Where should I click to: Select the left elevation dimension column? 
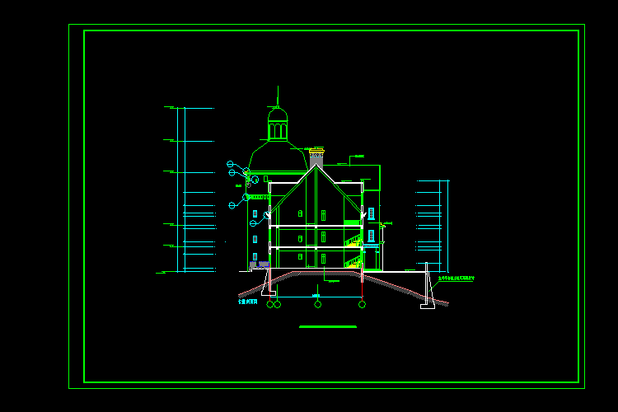[184, 190]
